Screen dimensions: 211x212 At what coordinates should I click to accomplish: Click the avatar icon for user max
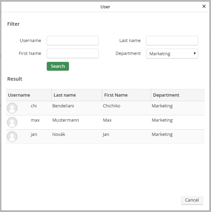tap(12, 122)
